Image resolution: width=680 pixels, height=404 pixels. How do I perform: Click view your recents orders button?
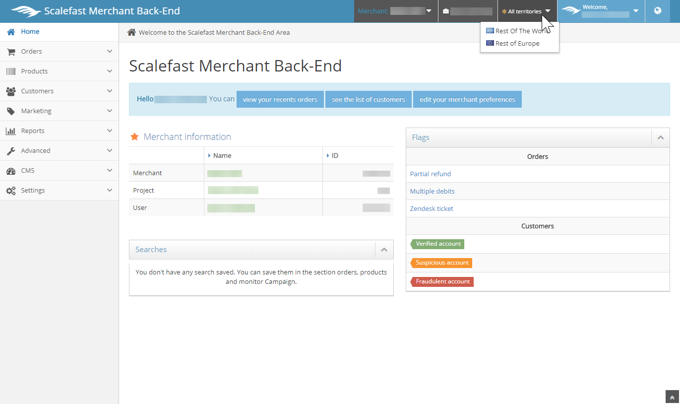coord(280,99)
